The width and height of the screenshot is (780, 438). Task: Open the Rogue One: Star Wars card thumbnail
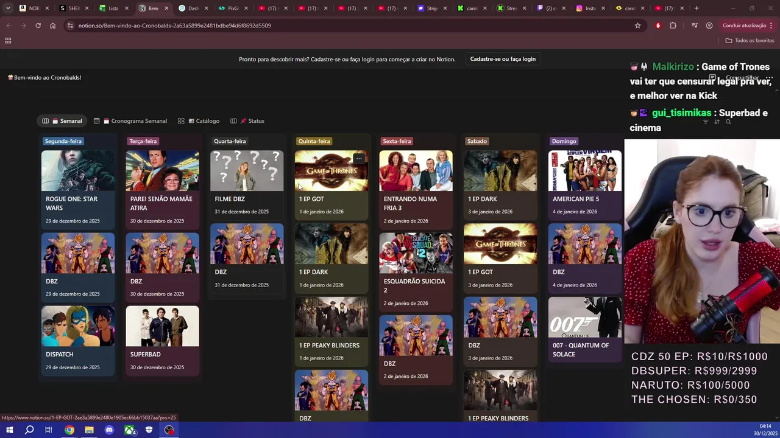(78, 171)
